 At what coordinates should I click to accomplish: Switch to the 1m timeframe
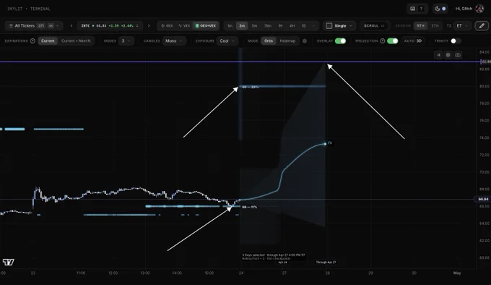point(230,26)
